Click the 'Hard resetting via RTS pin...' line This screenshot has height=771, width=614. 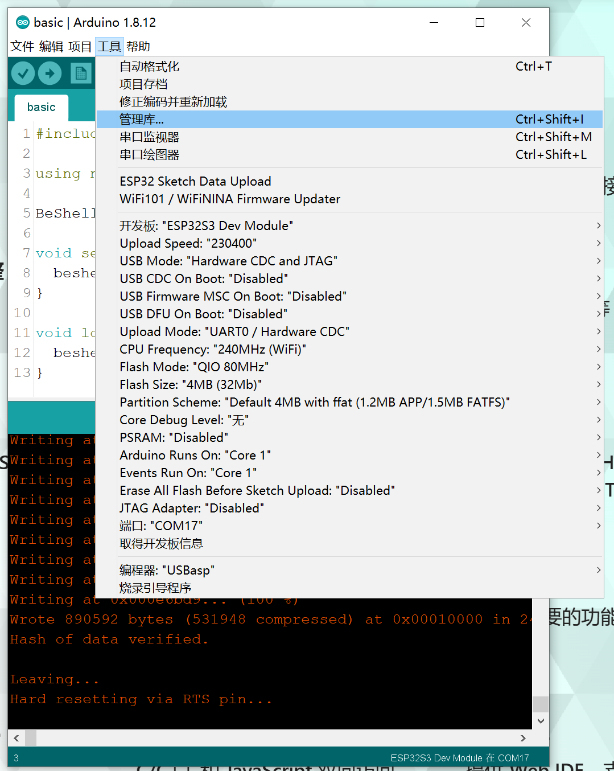(x=141, y=699)
